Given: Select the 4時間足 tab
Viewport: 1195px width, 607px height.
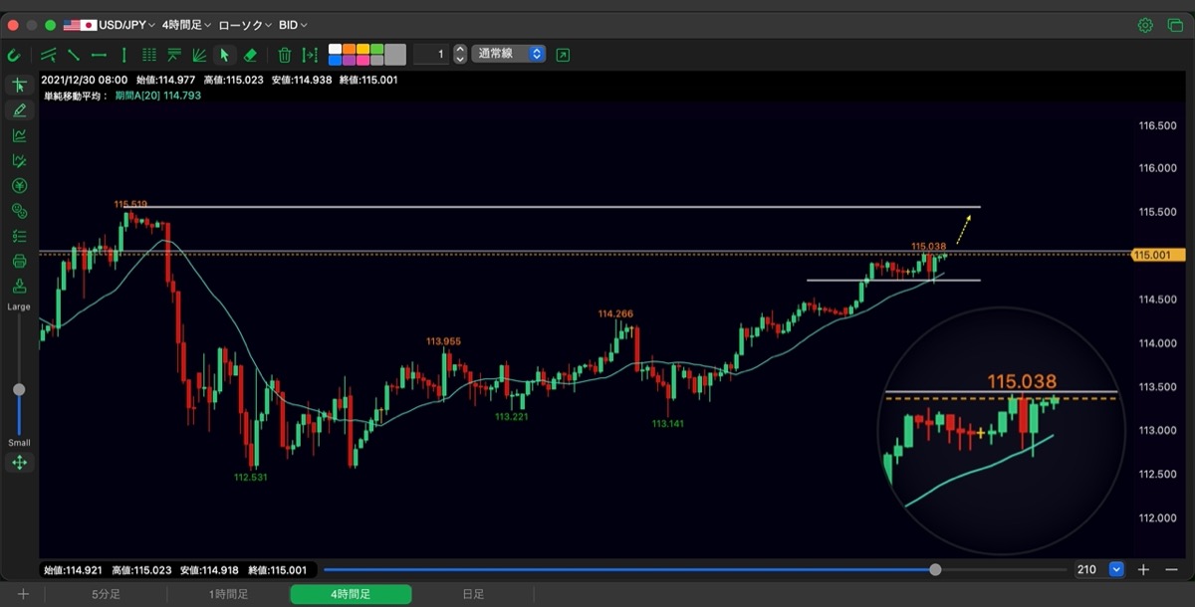Looking at the screenshot, I should pos(351,594).
